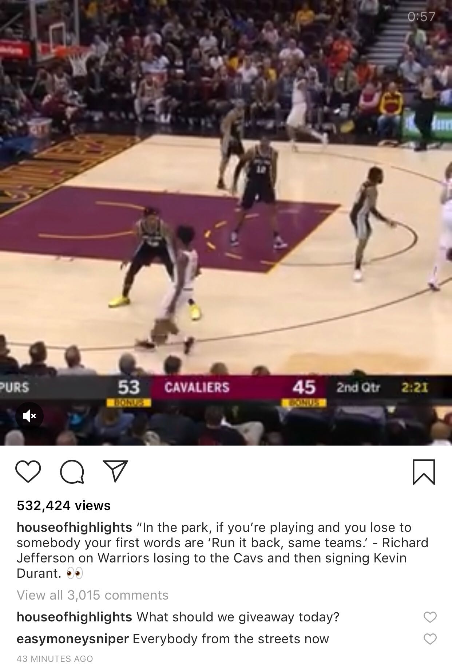The height and width of the screenshot is (668, 452).
Task: Tap the 43 minutes ago timestamp
Action: pos(55,659)
